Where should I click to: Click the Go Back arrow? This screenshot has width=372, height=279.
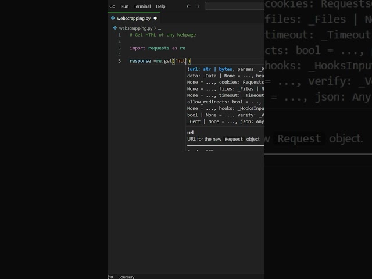point(188,6)
